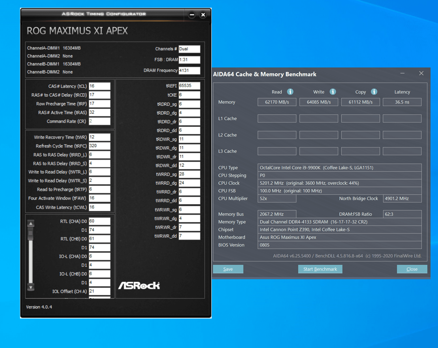Viewport: 438px width, 348px height.
Task: Click the tRRD_L value field
Action: point(100,155)
